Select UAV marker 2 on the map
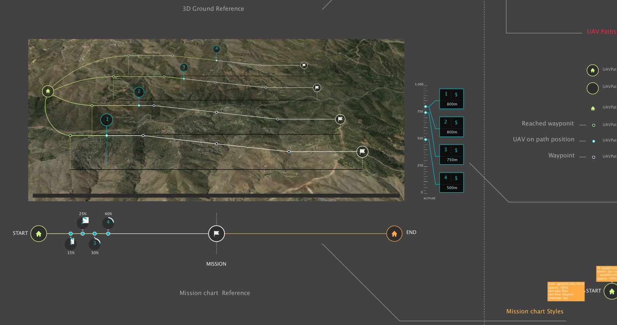Image resolution: width=617 pixels, height=325 pixels. pyautogui.click(x=139, y=92)
